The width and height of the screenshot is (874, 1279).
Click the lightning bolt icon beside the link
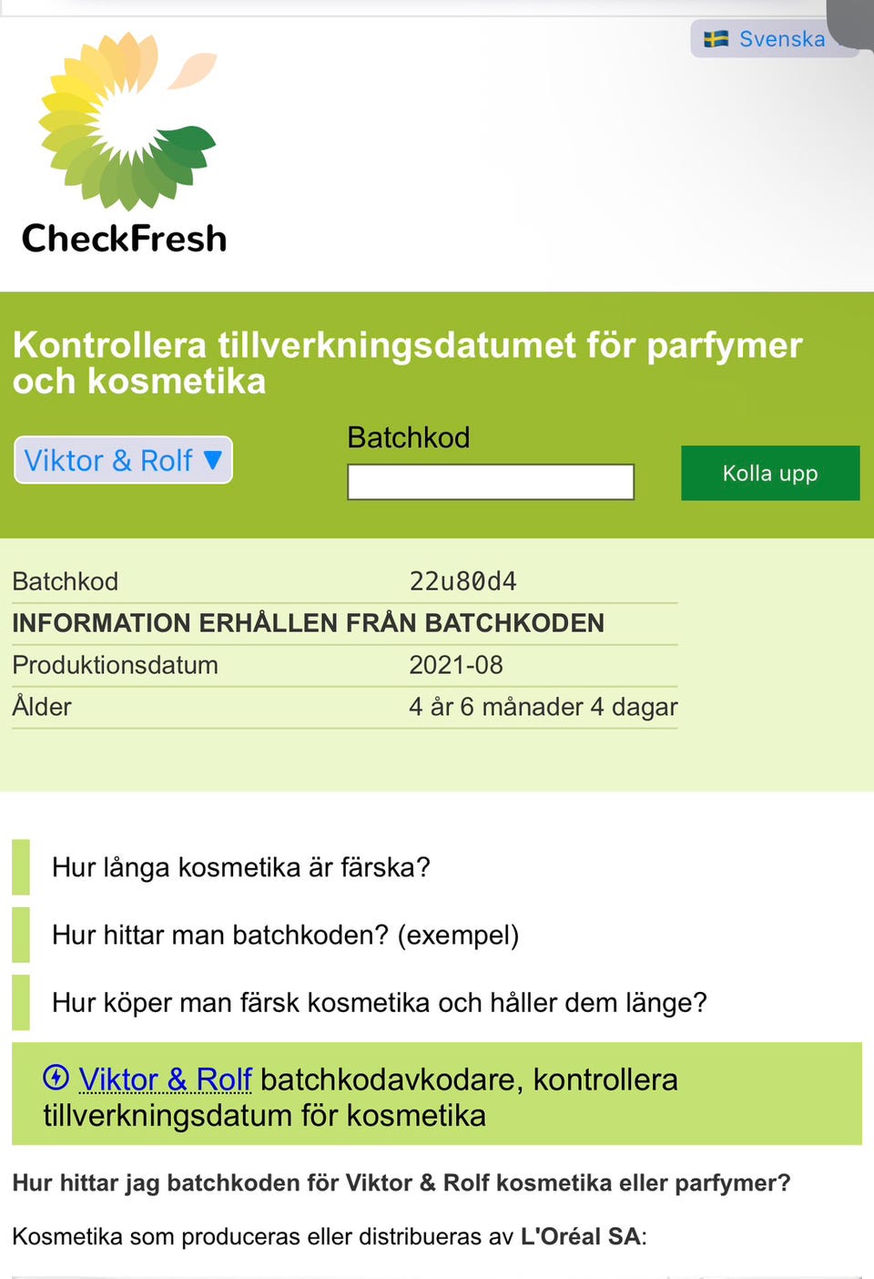pyautogui.click(x=56, y=1078)
